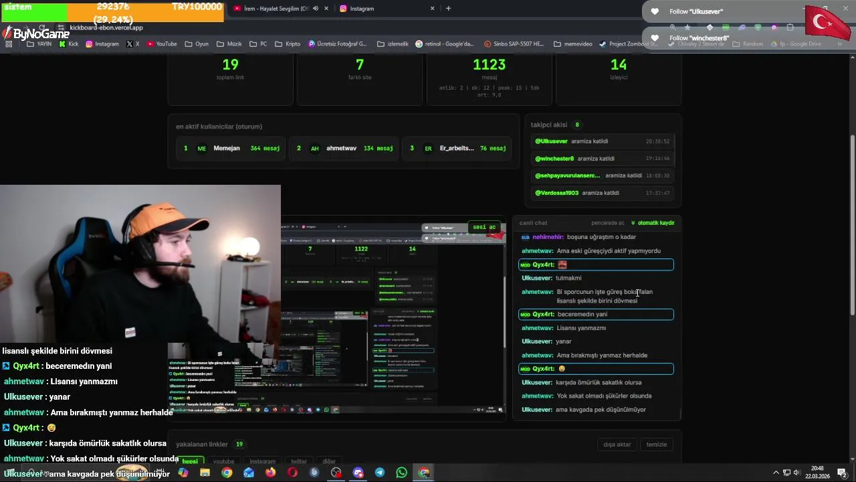The image size is (856, 482).
Task: Open the YAYIN bookmark folder
Action: [39, 44]
